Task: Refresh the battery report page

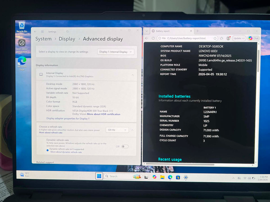Action: [x=153, y=38]
